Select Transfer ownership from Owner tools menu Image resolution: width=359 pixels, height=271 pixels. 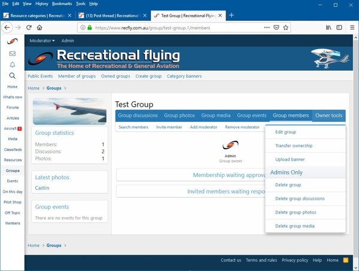click(x=294, y=146)
